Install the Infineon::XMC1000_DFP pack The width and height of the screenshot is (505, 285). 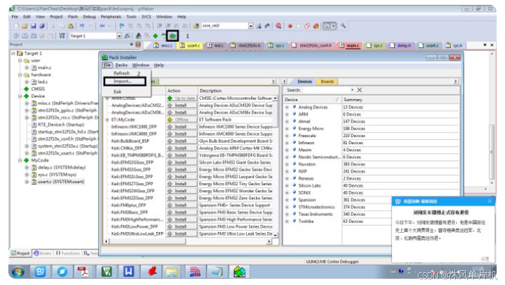[181, 127]
